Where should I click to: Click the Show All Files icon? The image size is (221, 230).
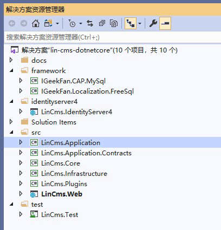point(114,23)
